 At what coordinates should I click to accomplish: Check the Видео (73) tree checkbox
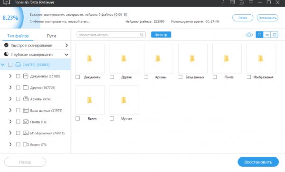point(18,144)
